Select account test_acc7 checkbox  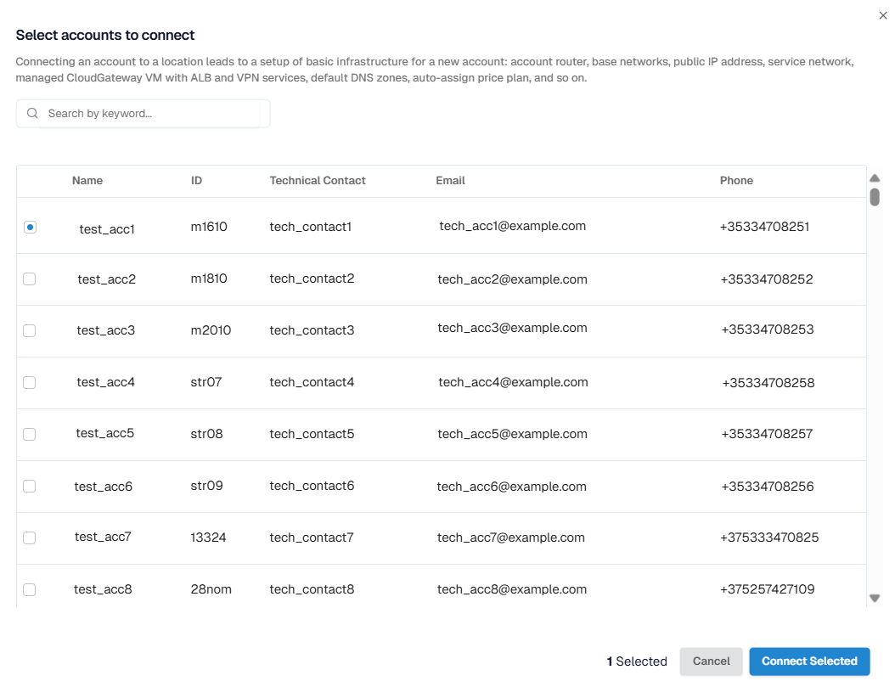[x=30, y=538]
